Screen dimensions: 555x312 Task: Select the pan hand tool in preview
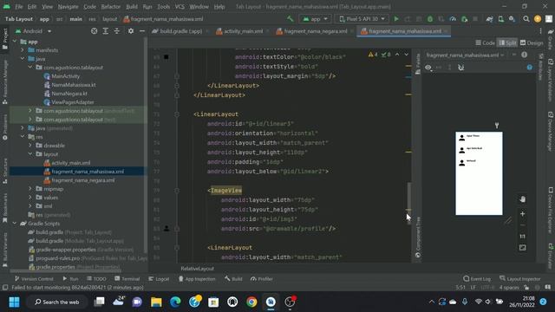coord(522,198)
